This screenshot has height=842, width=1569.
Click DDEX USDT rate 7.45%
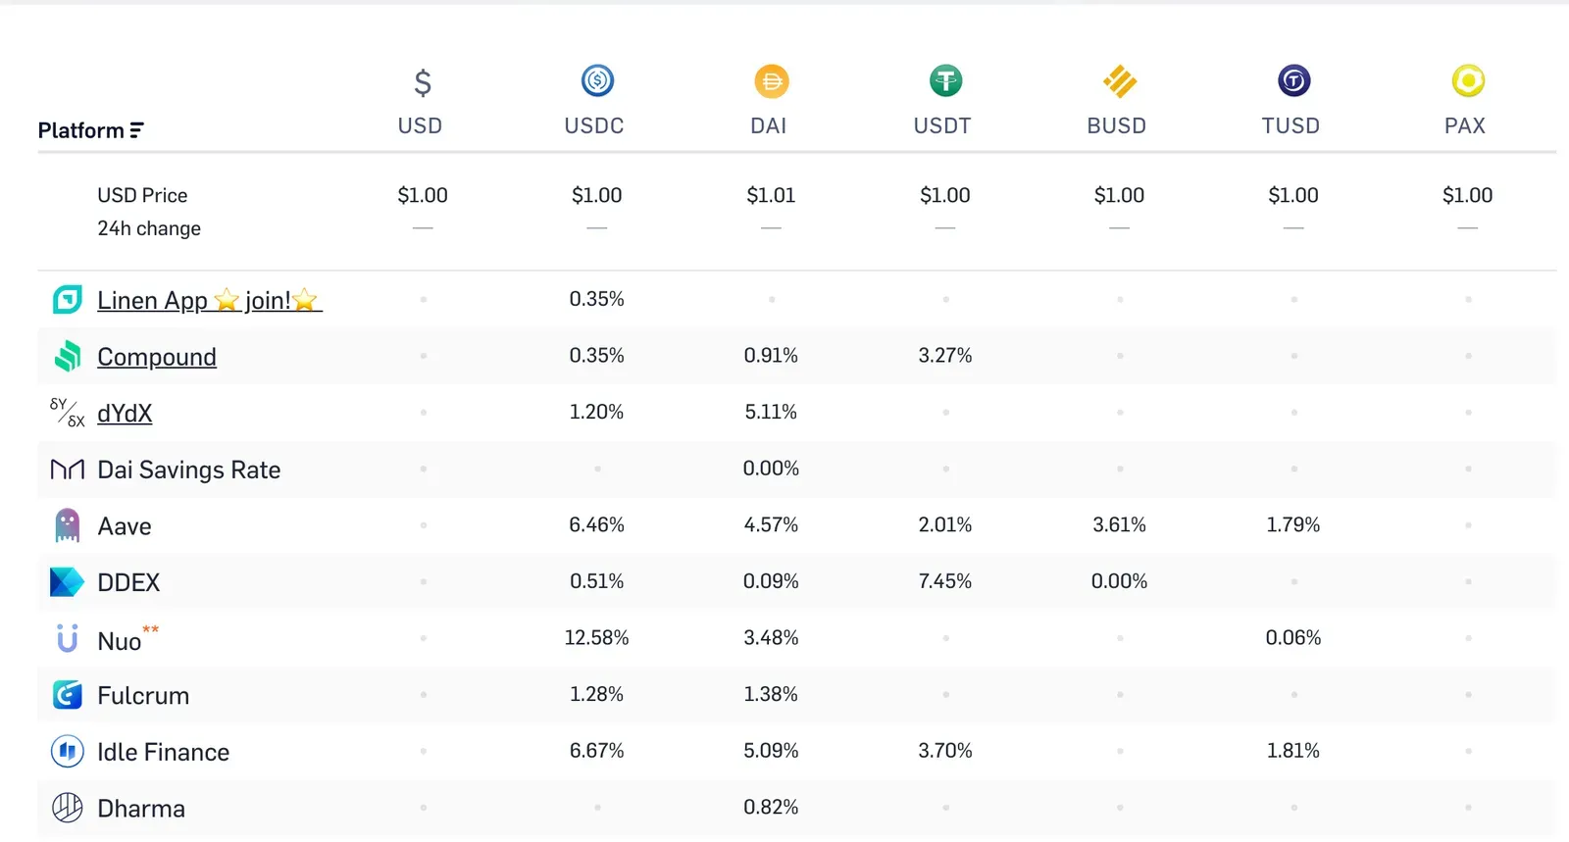(945, 581)
